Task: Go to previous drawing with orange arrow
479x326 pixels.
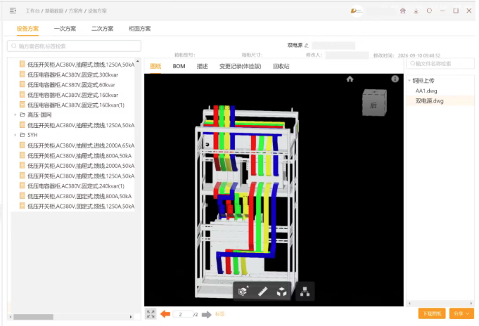Action: click(x=165, y=314)
